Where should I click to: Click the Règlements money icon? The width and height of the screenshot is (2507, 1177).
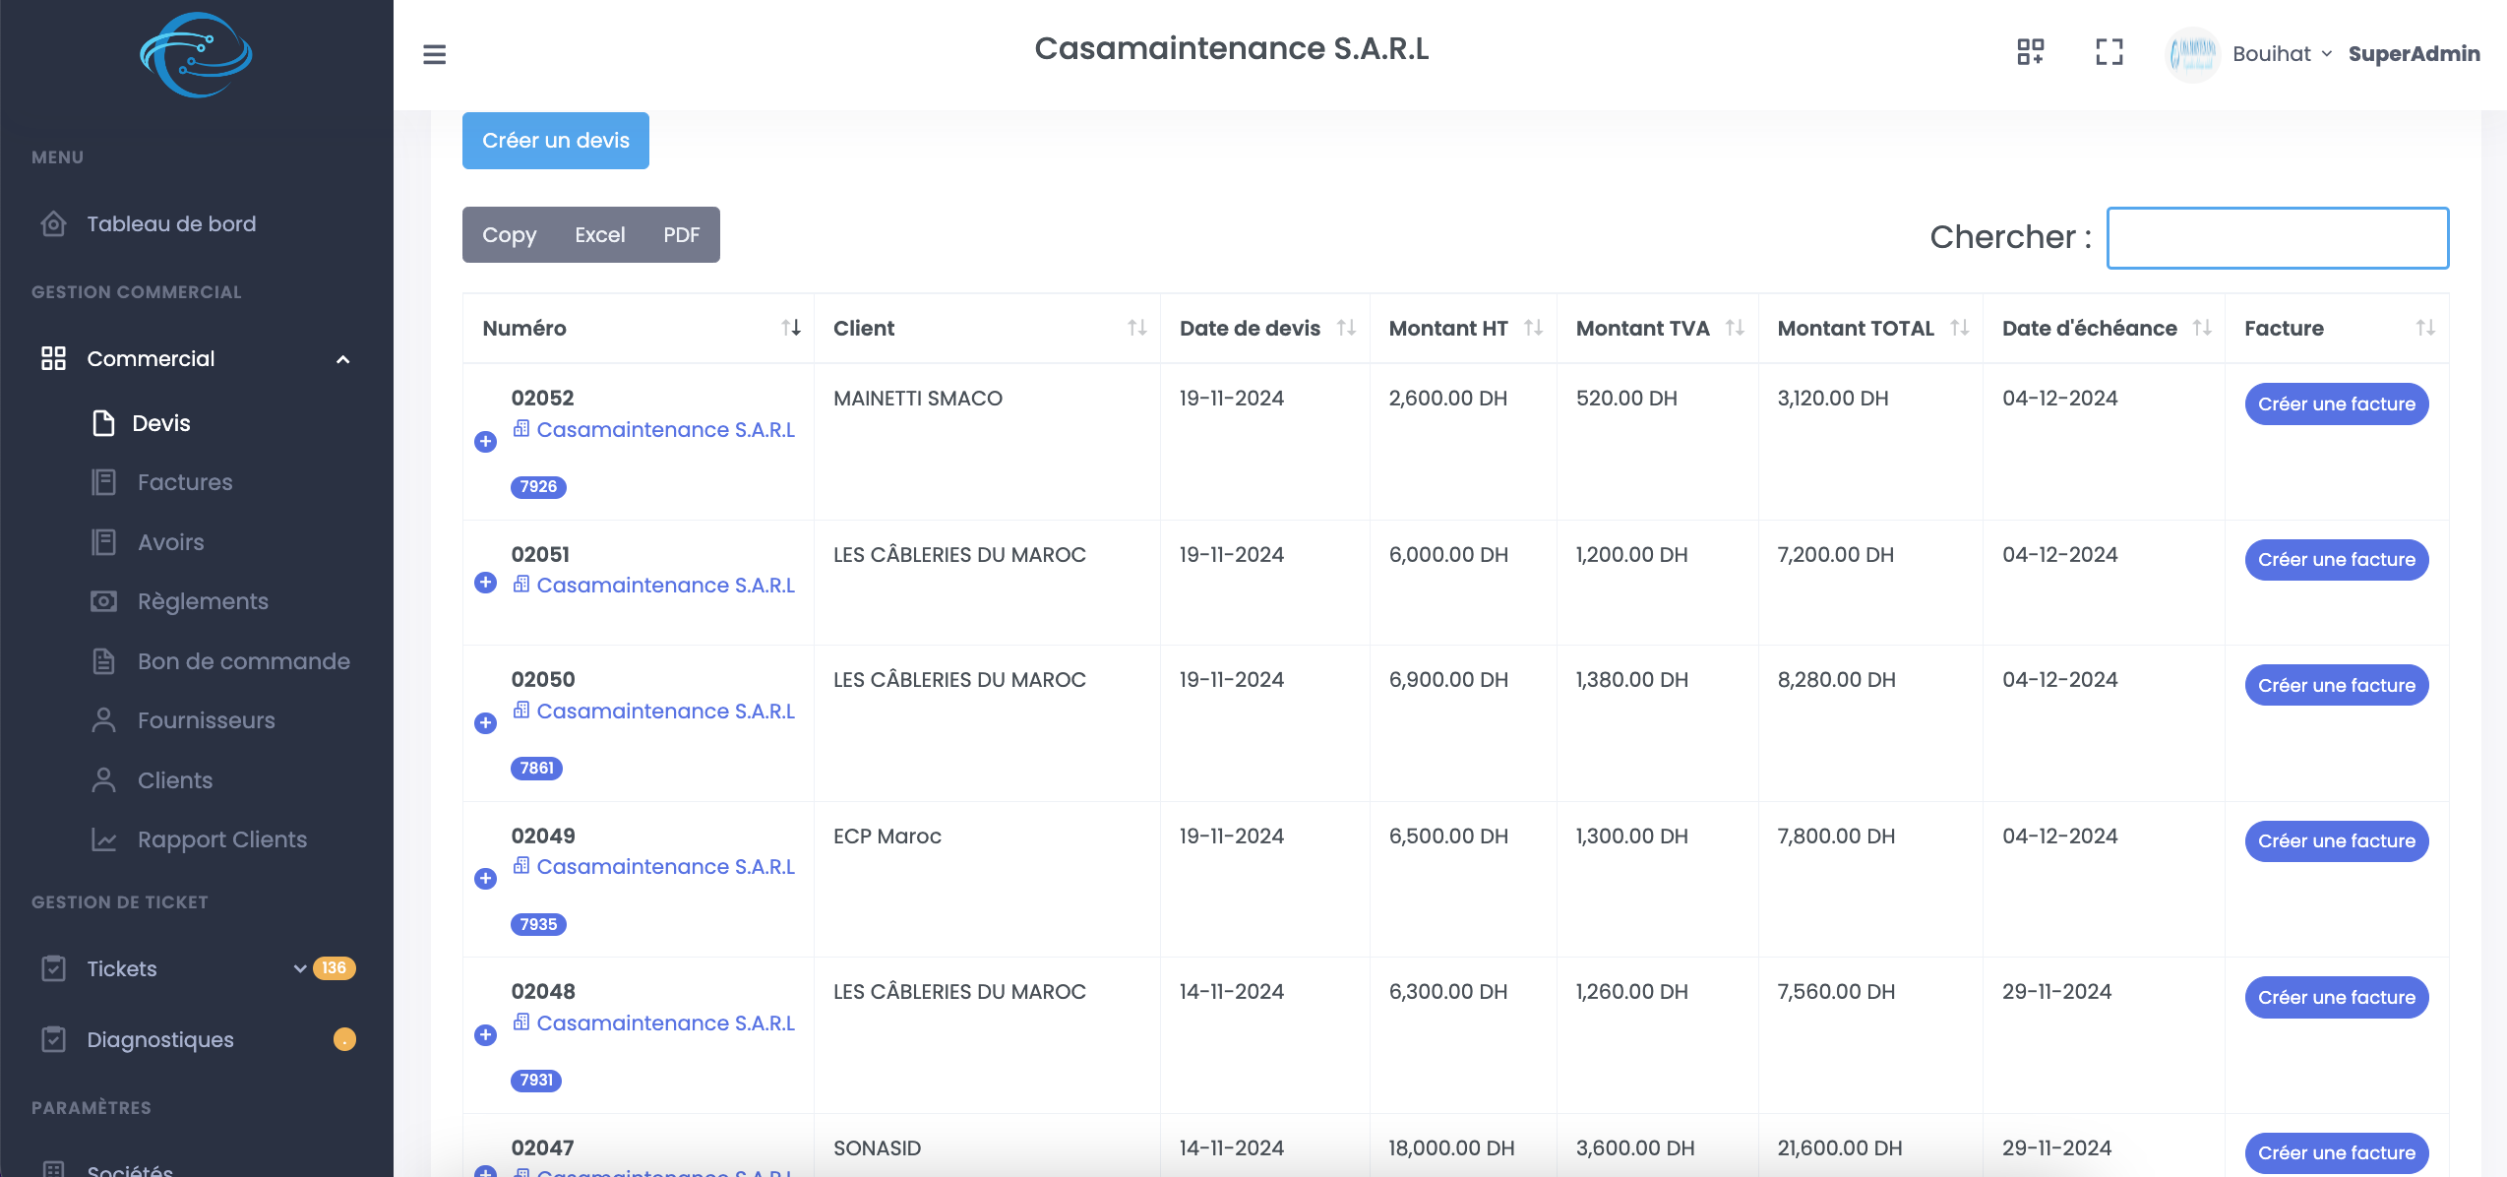click(103, 601)
